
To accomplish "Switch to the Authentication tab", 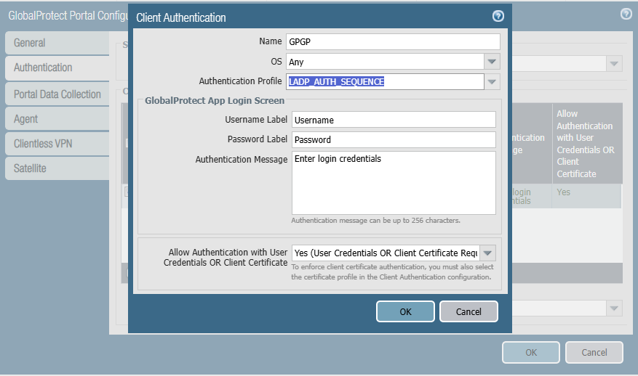I will (x=57, y=68).
